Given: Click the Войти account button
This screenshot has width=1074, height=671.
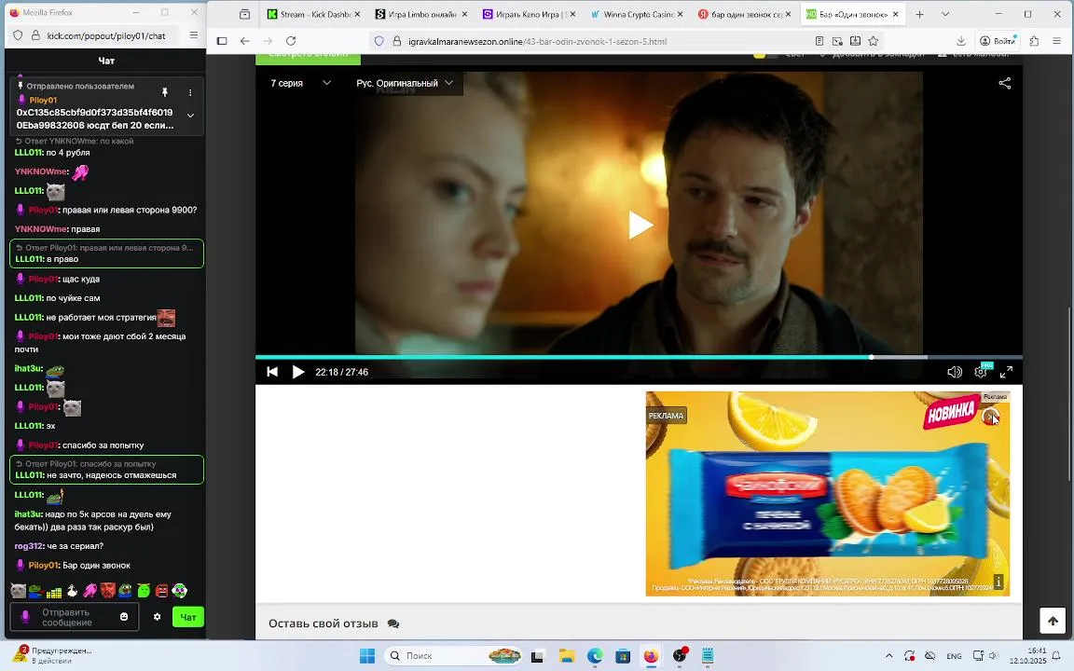Looking at the screenshot, I should pyautogui.click(x=998, y=41).
